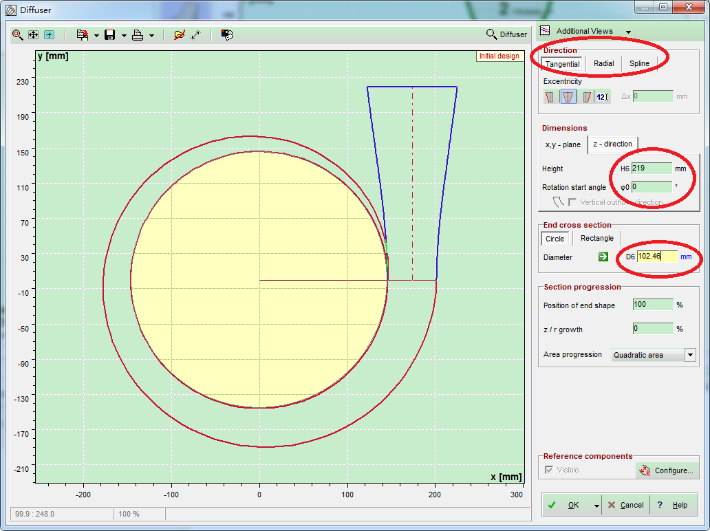Click the Additional Views chart icon
This screenshot has width=710, height=531.
pyautogui.click(x=545, y=31)
